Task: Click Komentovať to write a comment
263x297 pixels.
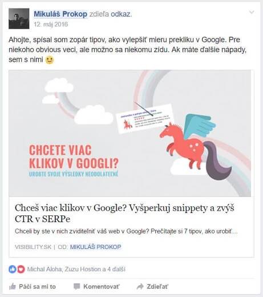Action: click(x=96, y=286)
